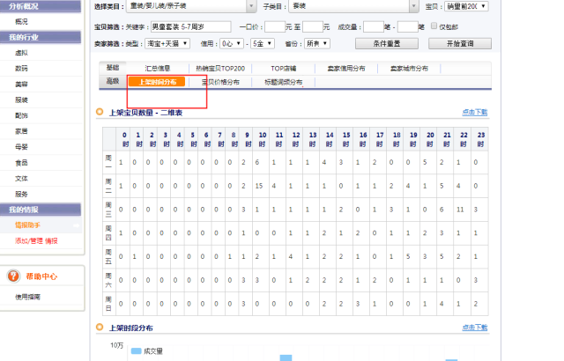This screenshot has width=564, height=361.
Task: Open the 食品 industry in sidebar
Action: [x=21, y=163]
